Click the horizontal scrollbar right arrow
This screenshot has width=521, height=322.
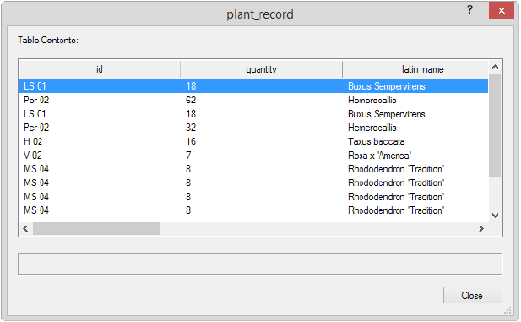(x=481, y=228)
